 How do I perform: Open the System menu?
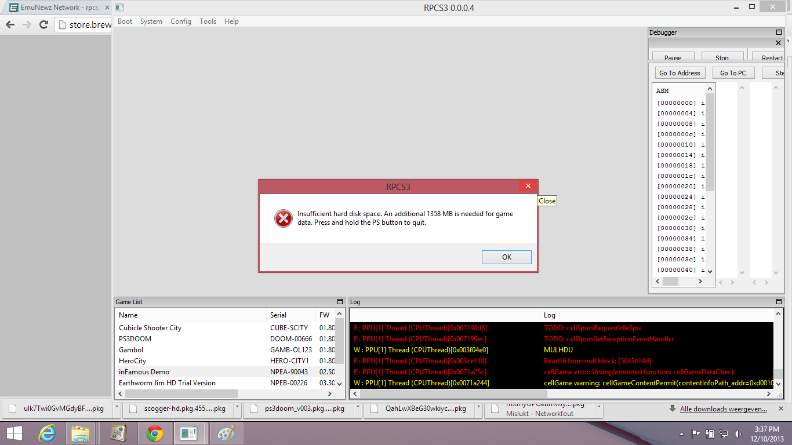[x=151, y=21]
